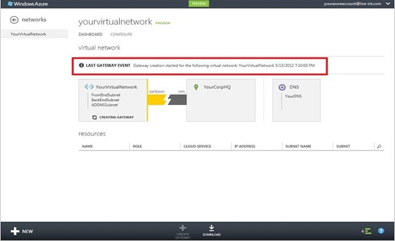The width and height of the screenshot is (395, 241).
Task: Click the YourCorpHQ tile label
Action: point(217,87)
